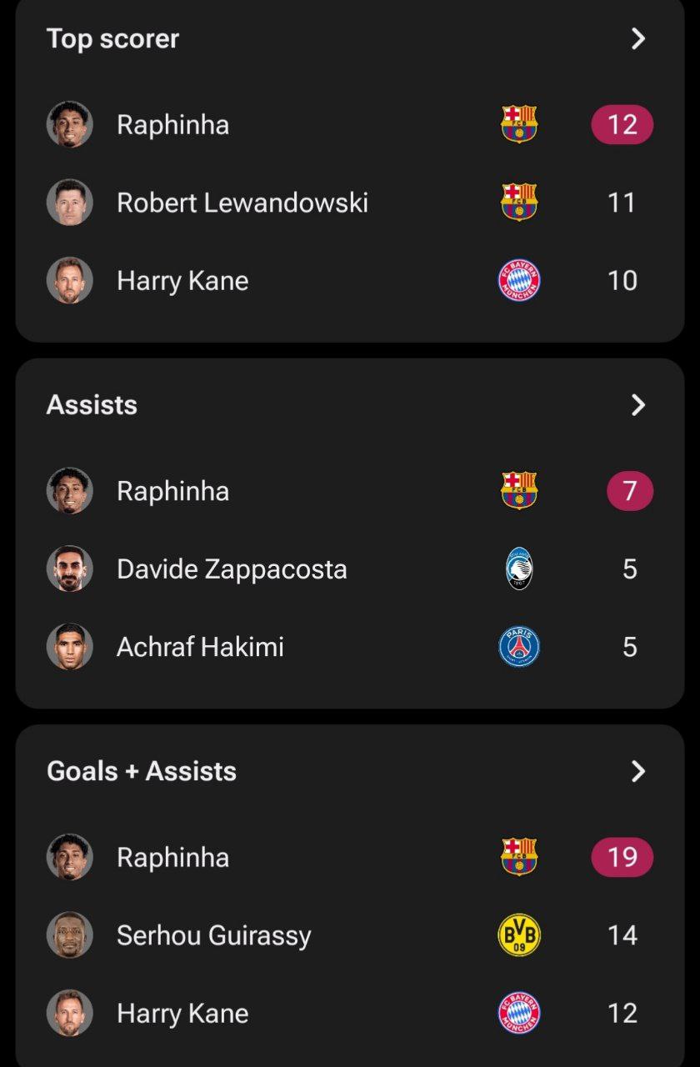The image size is (700, 1067).
Task: Open the Assists section heading
Action: click(x=92, y=405)
